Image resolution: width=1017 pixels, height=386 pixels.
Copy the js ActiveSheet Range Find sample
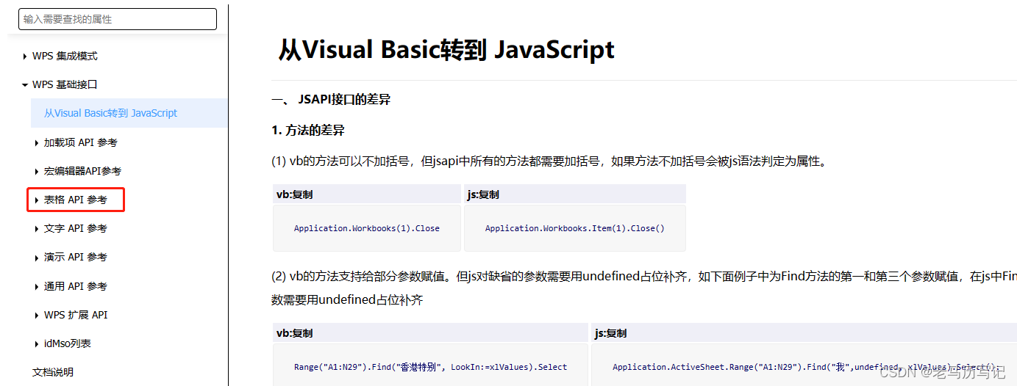pyautogui.click(x=616, y=334)
